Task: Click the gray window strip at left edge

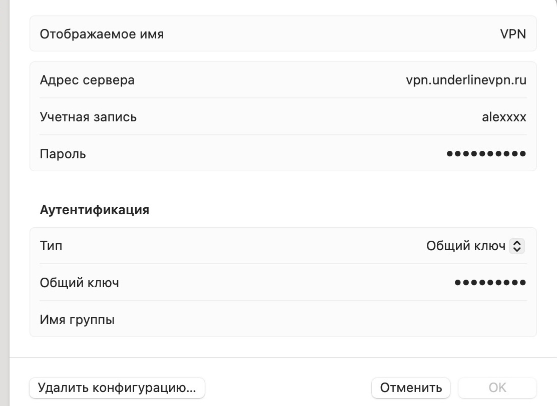Action: click(x=4, y=200)
